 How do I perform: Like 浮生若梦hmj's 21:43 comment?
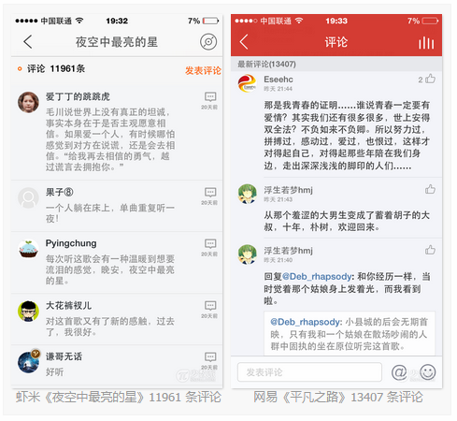click(430, 189)
